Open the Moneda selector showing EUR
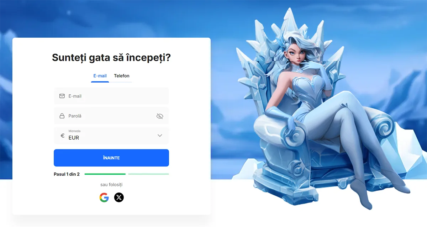This screenshot has width=427, height=227. tap(111, 136)
